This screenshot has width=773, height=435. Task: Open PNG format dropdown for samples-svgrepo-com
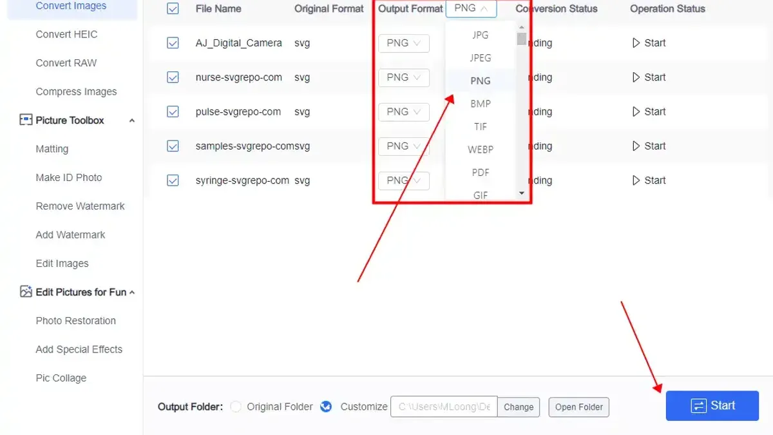[x=404, y=146]
